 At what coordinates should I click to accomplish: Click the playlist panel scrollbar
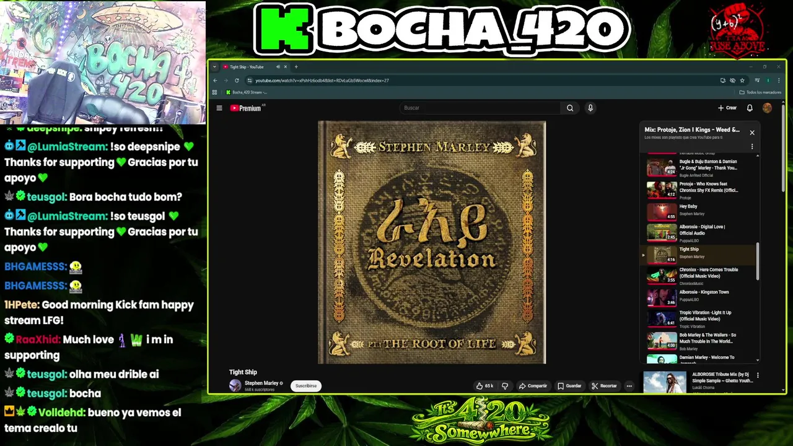pos(758,261)
